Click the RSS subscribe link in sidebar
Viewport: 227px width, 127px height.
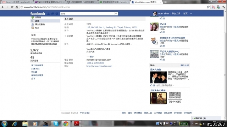(35, 69)
